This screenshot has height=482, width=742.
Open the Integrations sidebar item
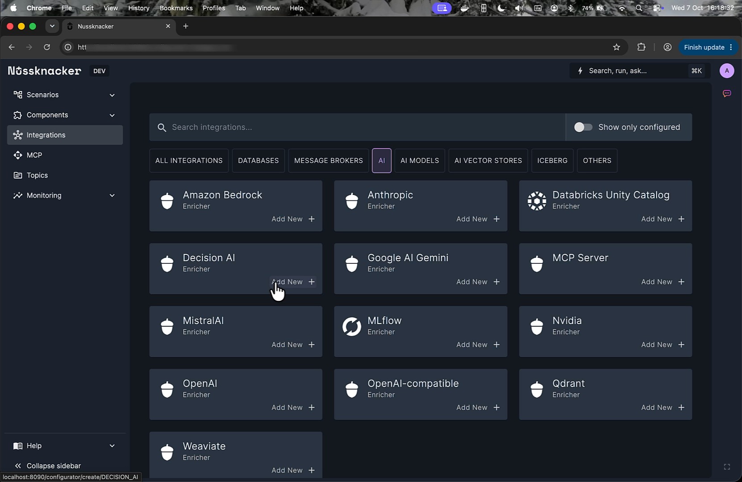65,135
